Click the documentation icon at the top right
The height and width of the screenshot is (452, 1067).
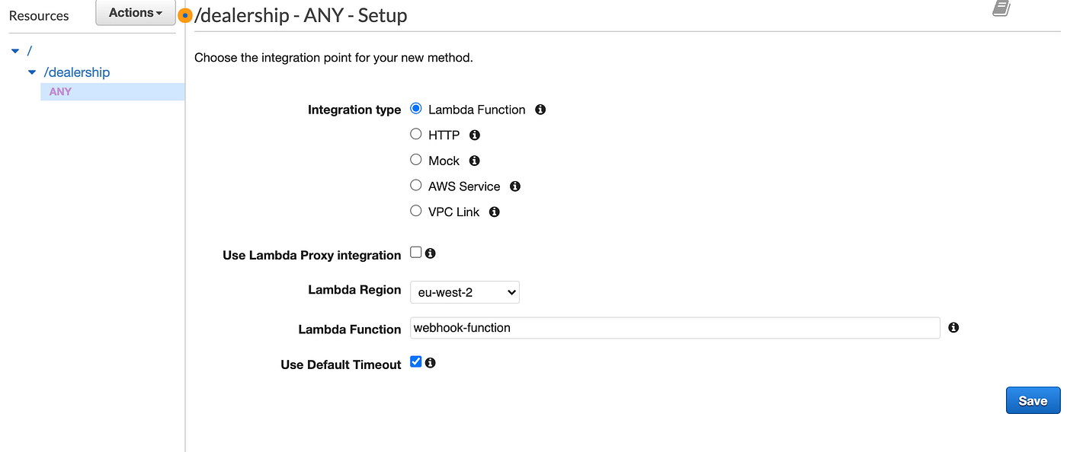pyautogui.click(x=1001, y=9)
